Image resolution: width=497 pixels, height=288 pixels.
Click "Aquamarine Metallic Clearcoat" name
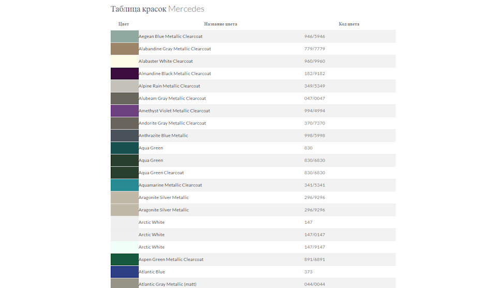(170, 185)
